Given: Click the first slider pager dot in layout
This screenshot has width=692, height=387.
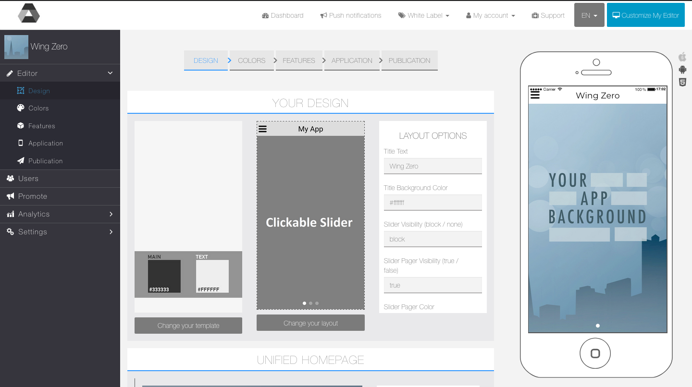Looking at the screenshot, I should coord(304,303).
